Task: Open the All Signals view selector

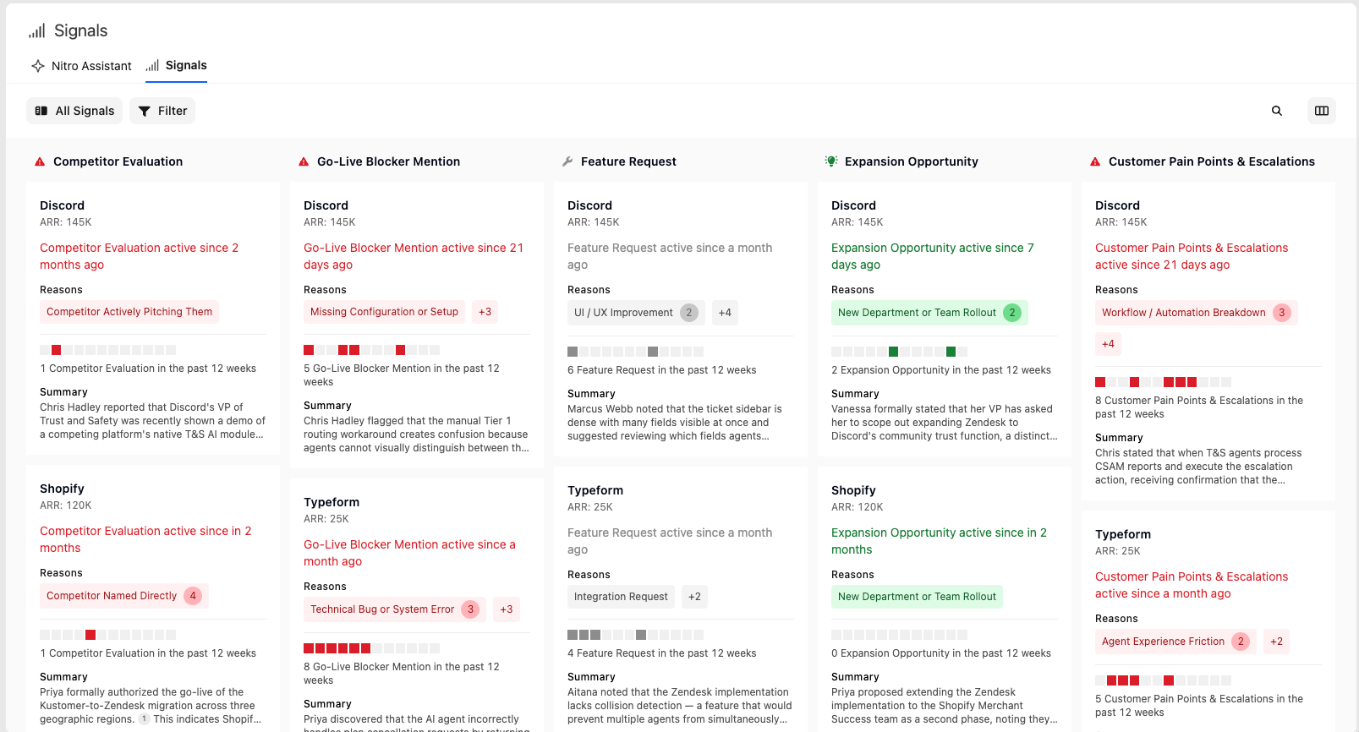Action: point(74,111)
